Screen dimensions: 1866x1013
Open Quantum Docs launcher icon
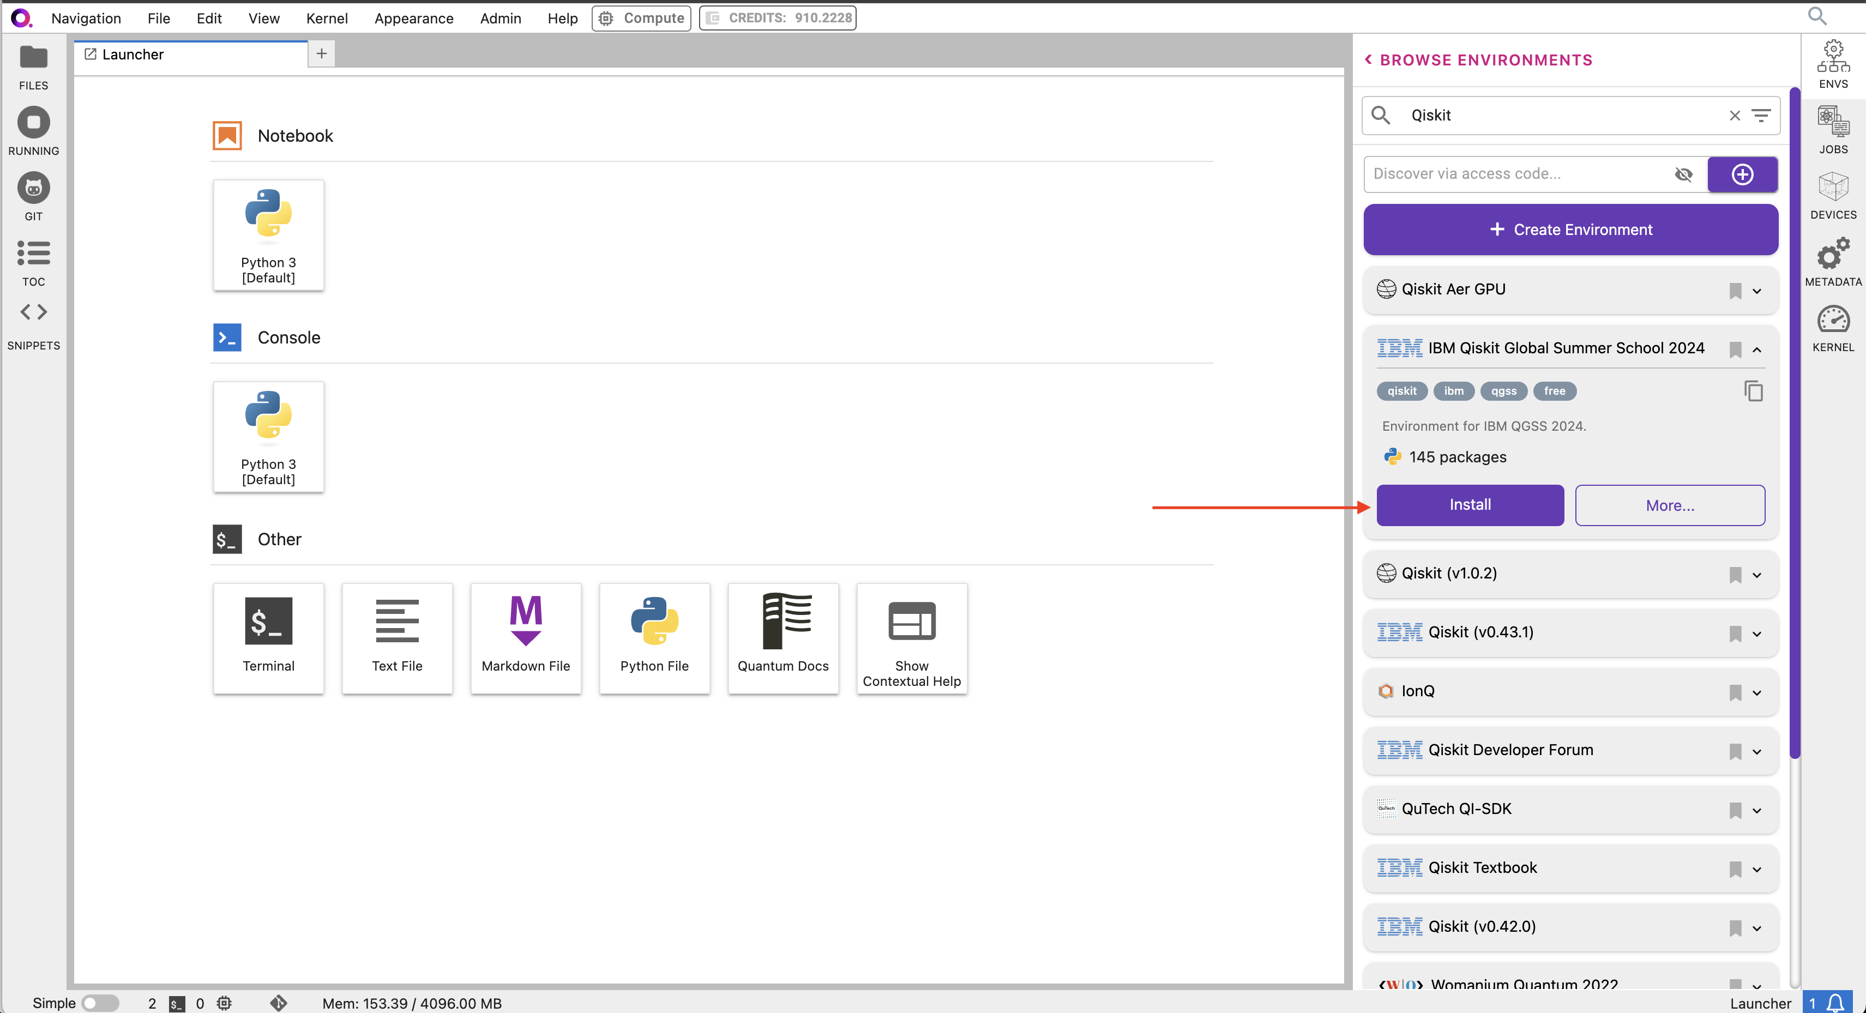point(782,637)
